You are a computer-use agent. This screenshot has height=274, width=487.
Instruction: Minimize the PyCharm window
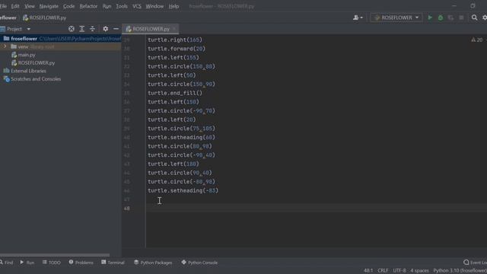454,6
